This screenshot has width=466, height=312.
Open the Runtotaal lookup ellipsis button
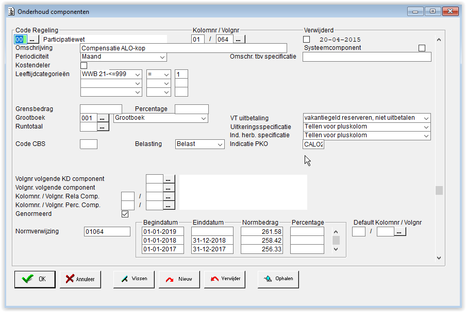[102, 127]
